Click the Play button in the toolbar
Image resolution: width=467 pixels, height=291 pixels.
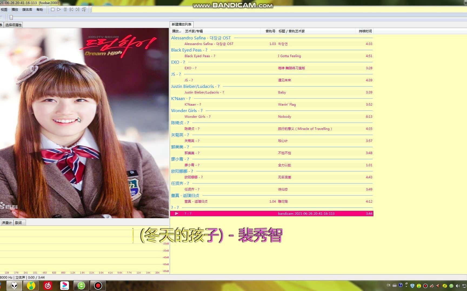59,9
